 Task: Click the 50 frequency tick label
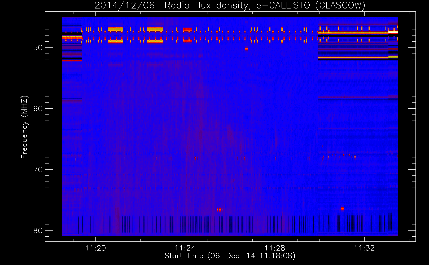[38, 48]
